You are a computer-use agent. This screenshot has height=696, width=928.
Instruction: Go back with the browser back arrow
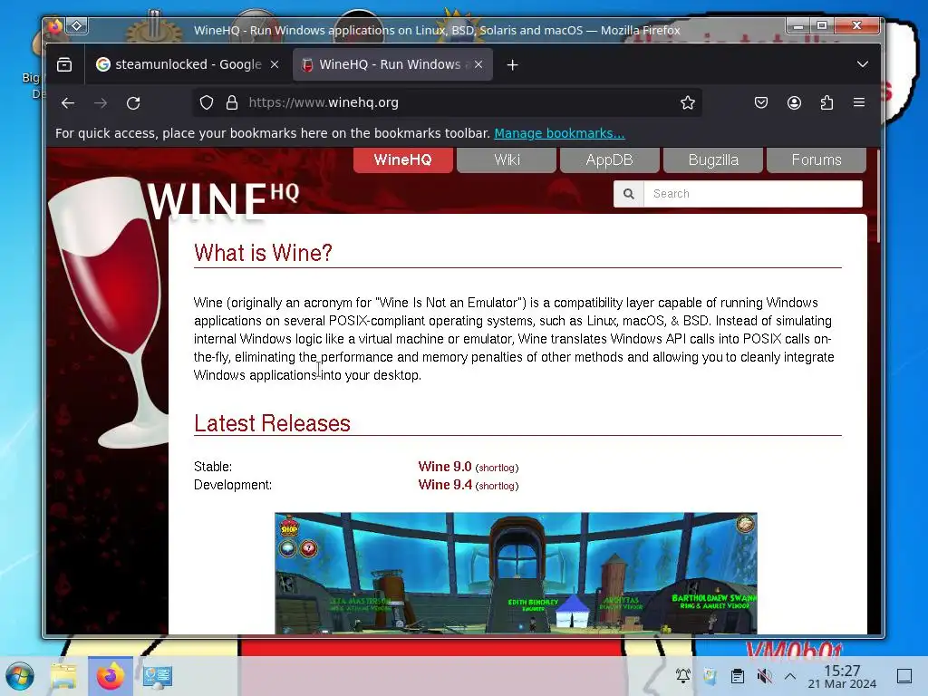click(x=68, y=103)
